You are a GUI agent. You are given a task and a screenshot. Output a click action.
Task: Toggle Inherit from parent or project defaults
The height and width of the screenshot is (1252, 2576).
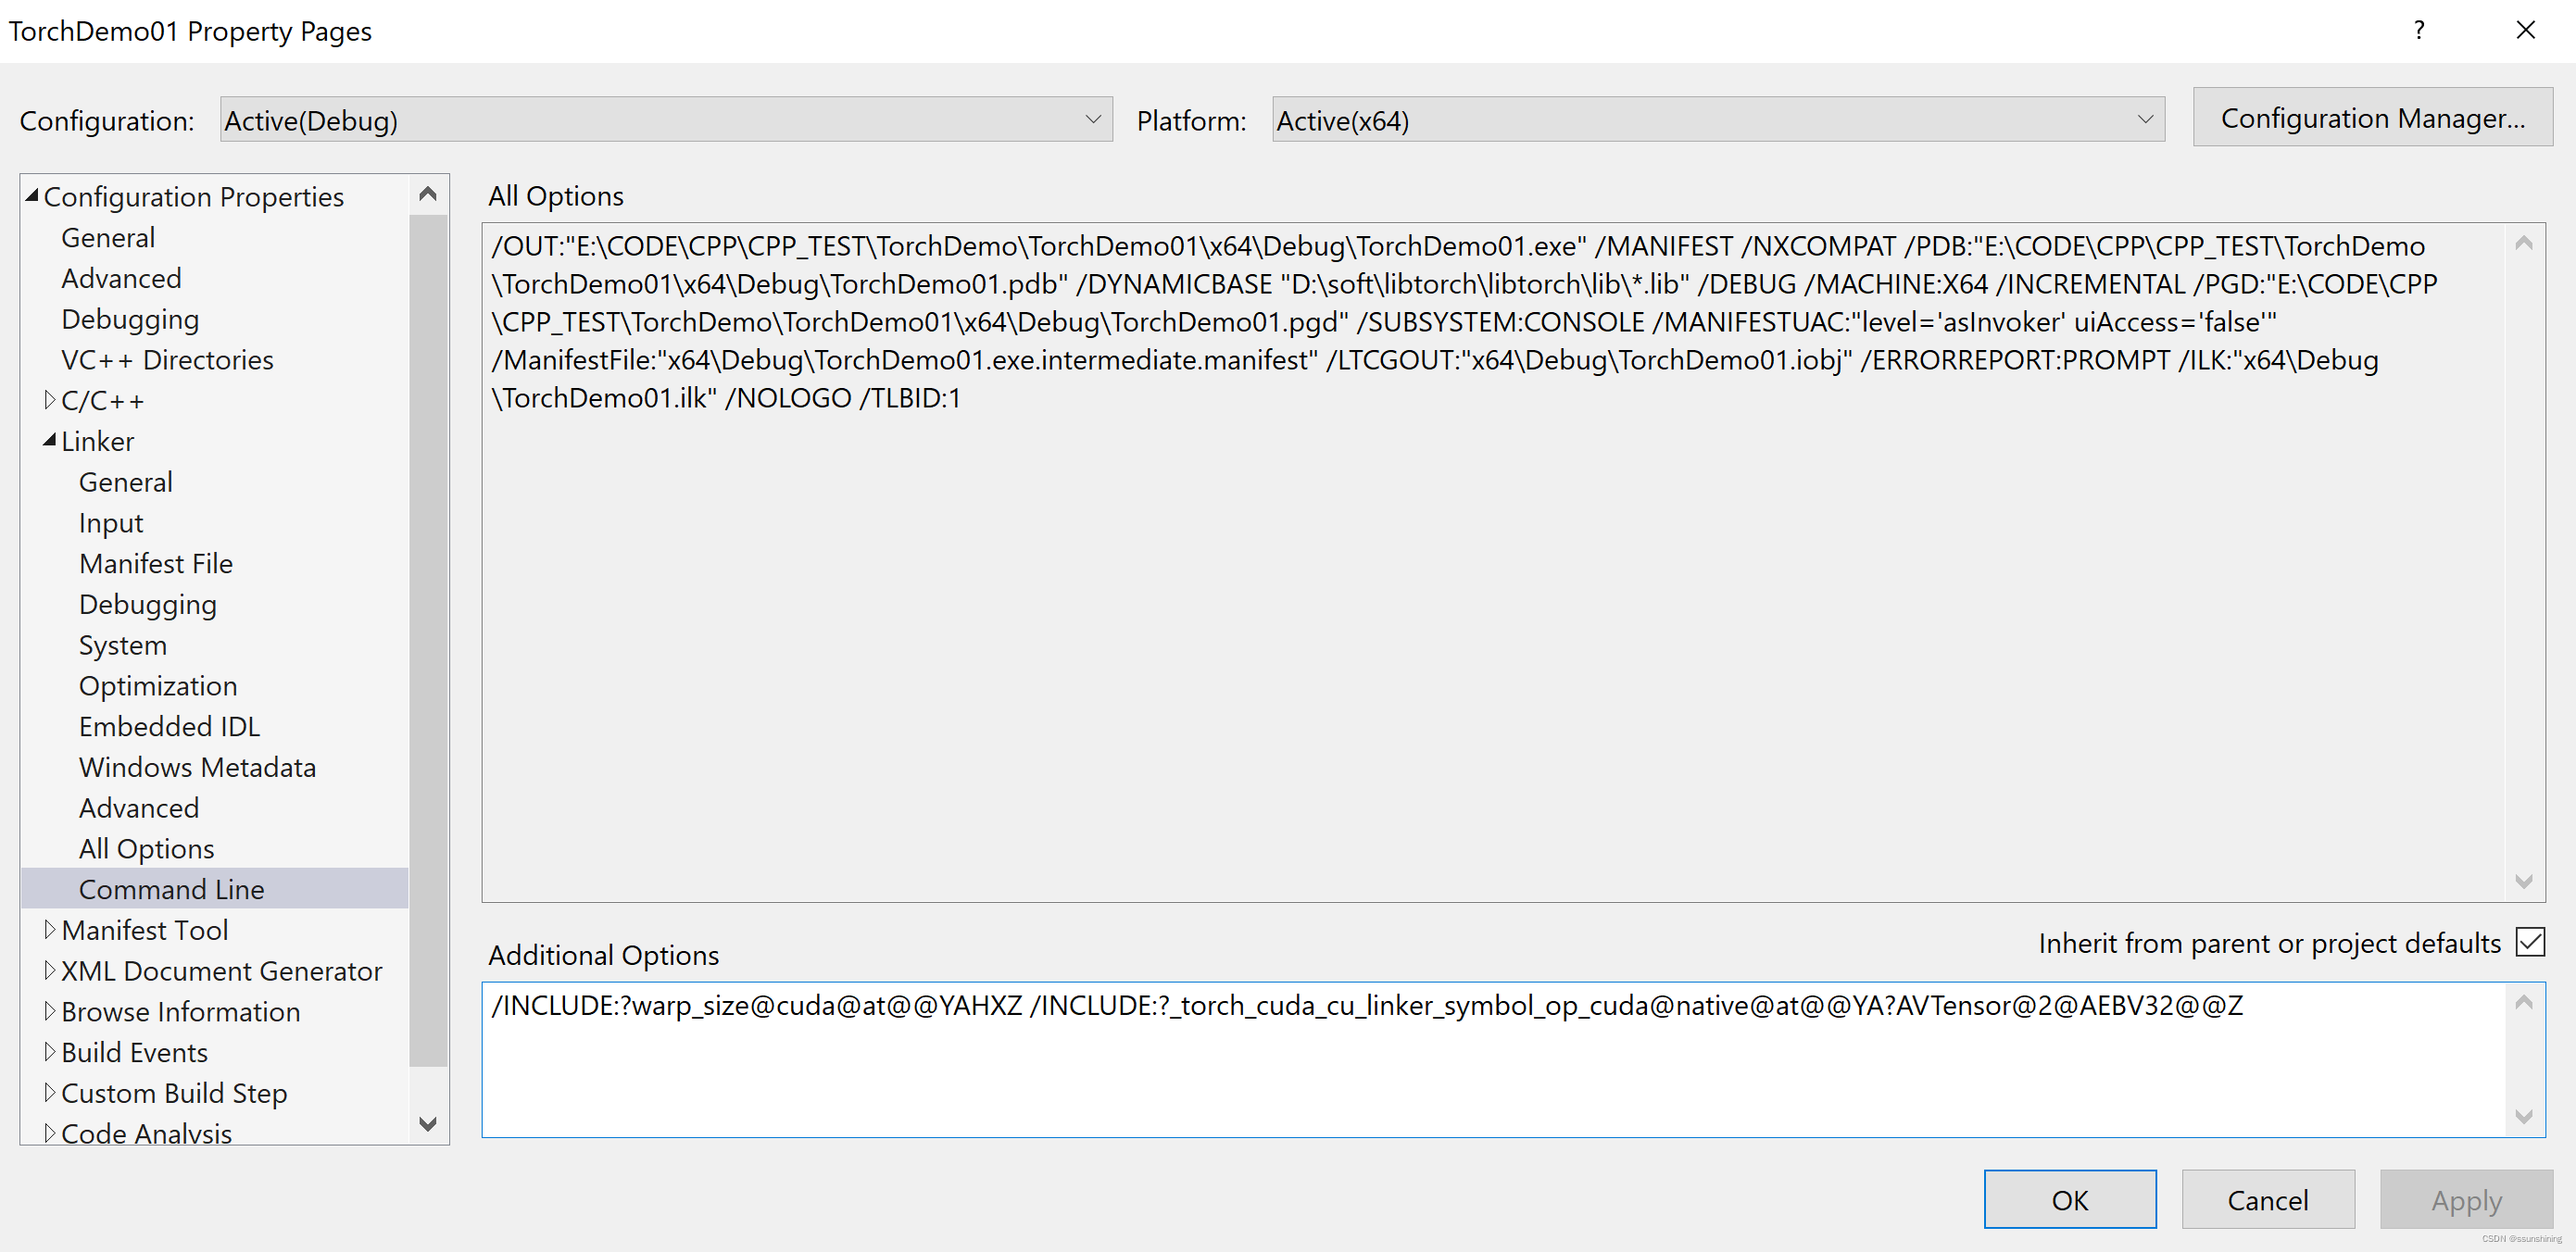coord(2530,941)
